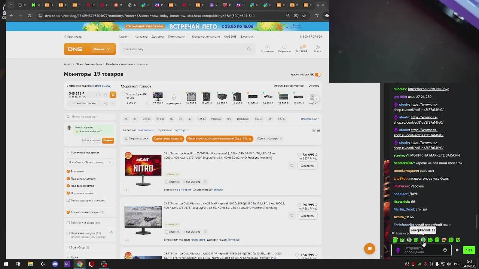Open the Магазины menu item
Screen dimensions: 479x269
click(x=141, y=37)
